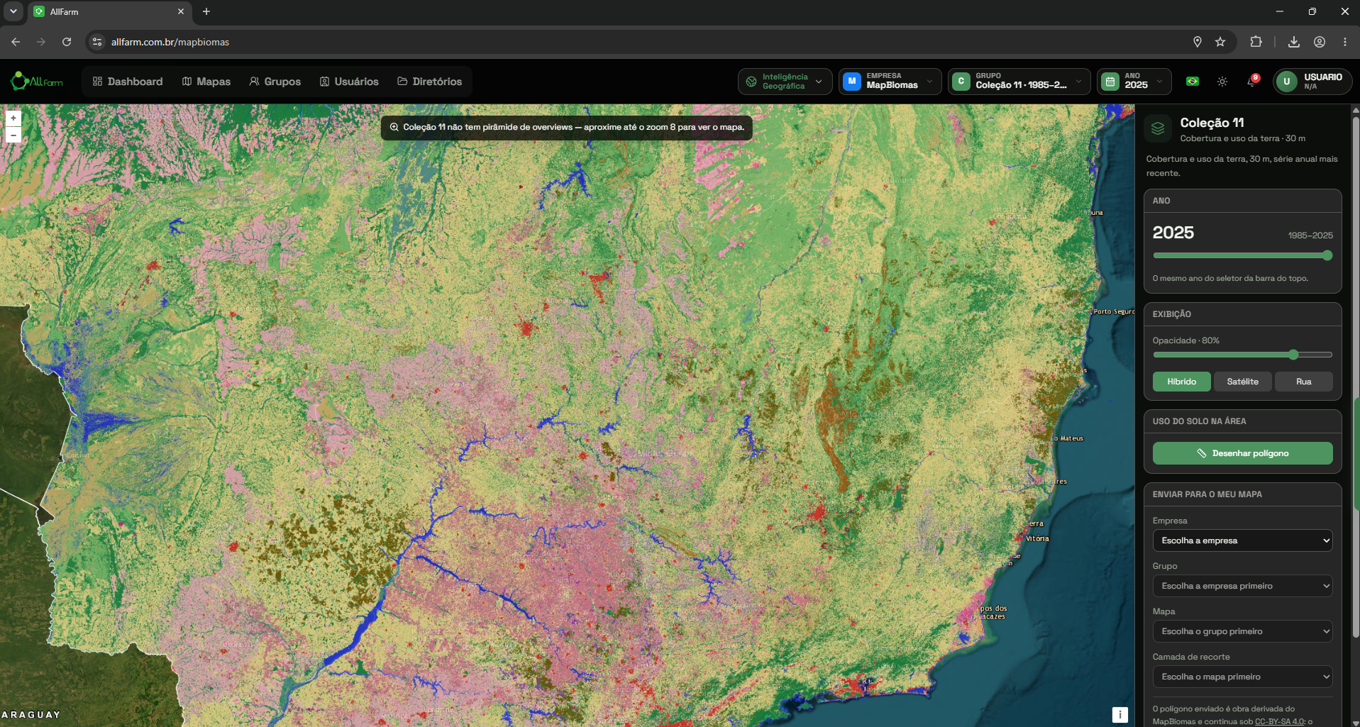
Task: Open the Chrome profile icon
Action: click(1320, 42)
